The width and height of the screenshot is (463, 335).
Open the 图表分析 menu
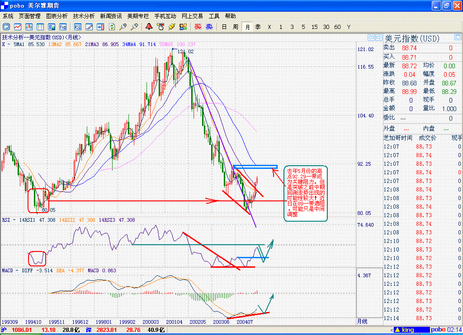[x=57, y=16]
